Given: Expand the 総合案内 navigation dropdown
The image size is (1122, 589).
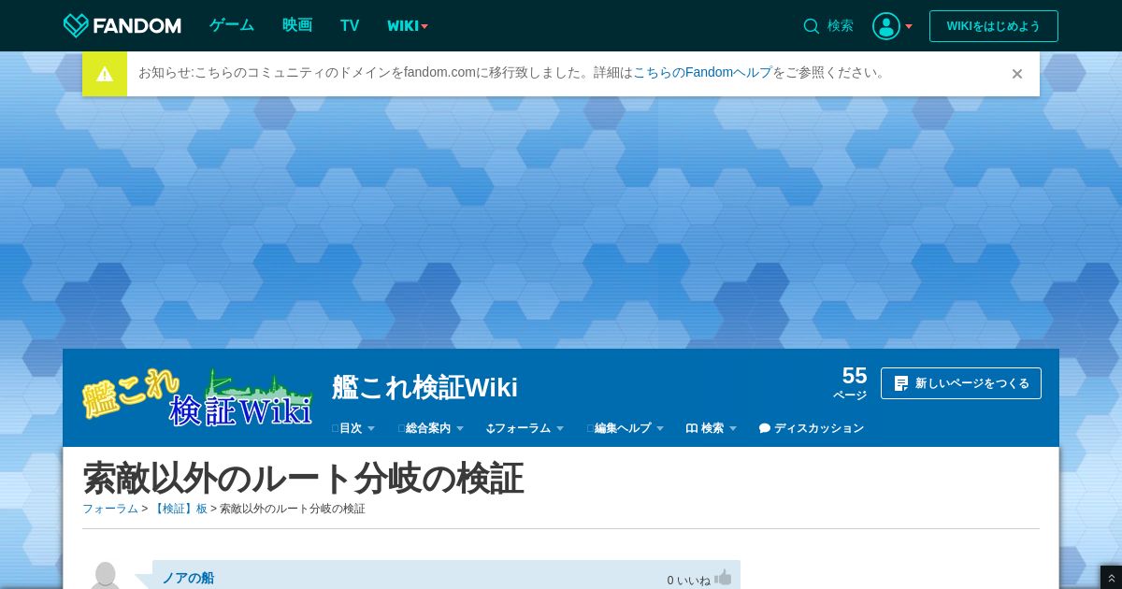Looking at the screenshot, I should 431,428.
